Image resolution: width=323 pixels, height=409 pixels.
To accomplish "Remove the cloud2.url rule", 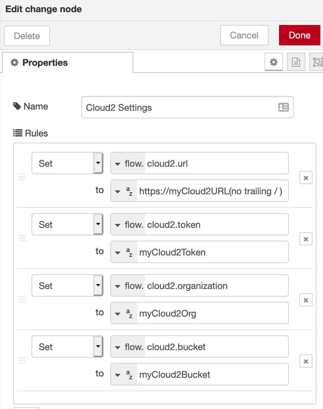I will (306, 178).
